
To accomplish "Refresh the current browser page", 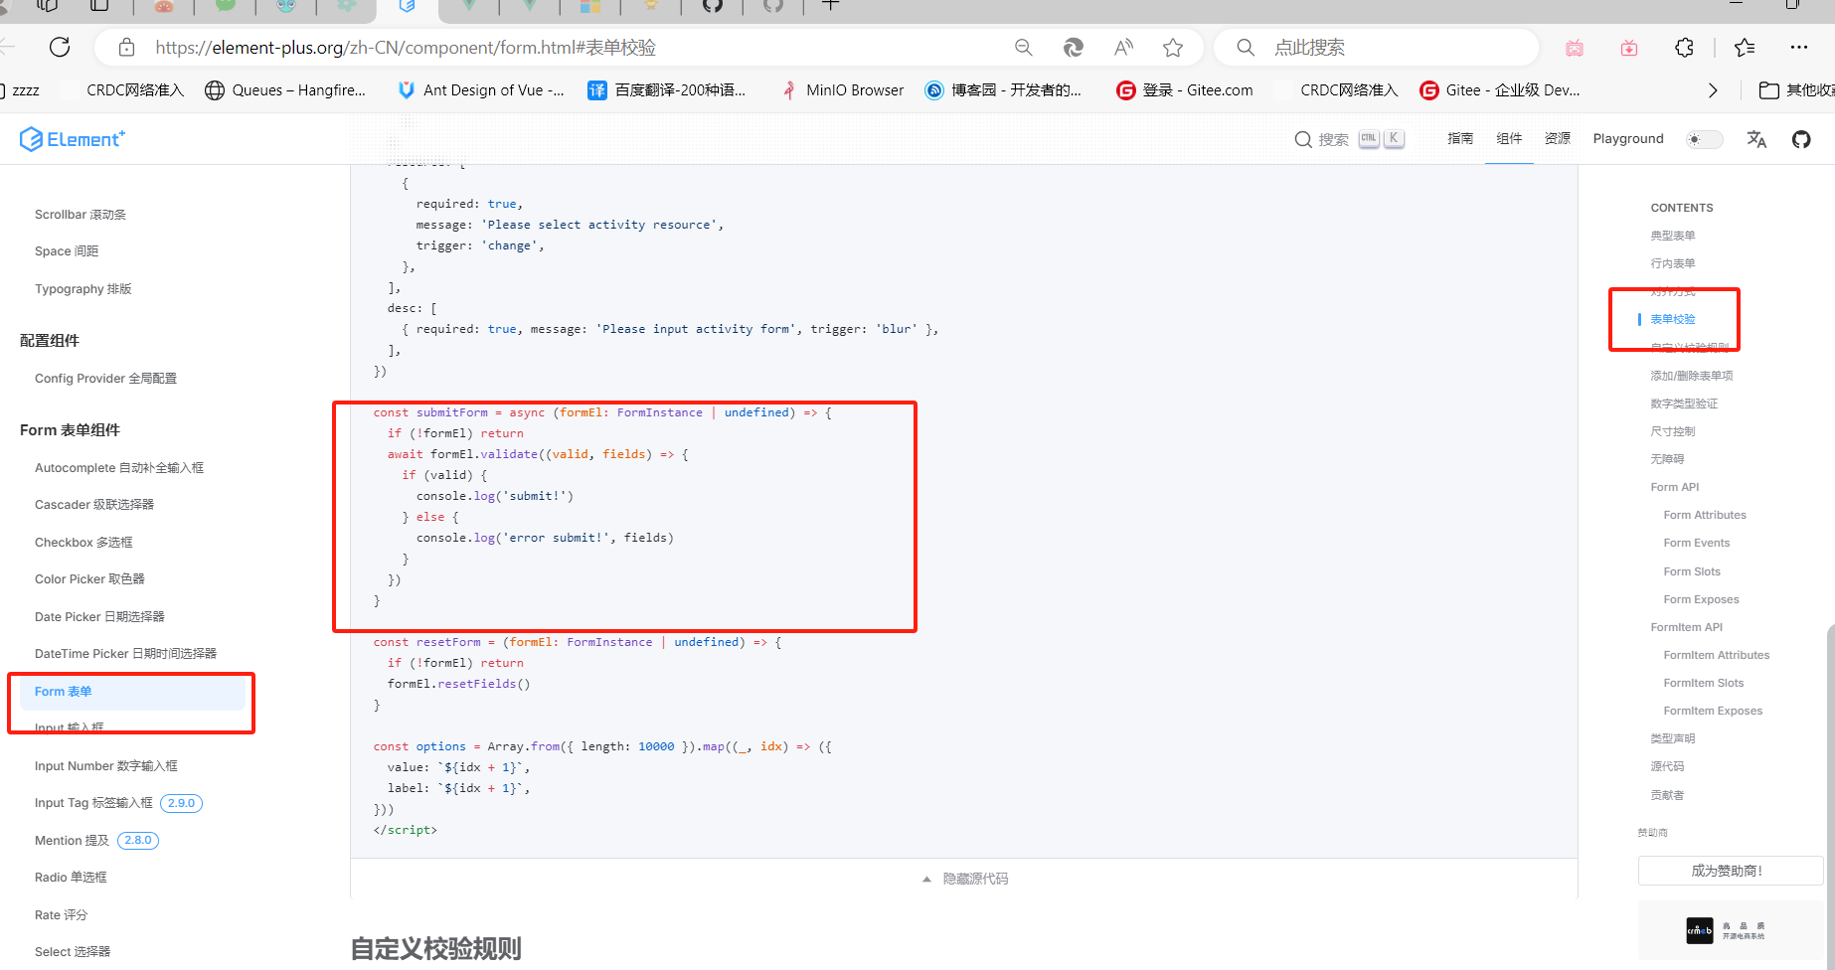I will click(60, 47).
